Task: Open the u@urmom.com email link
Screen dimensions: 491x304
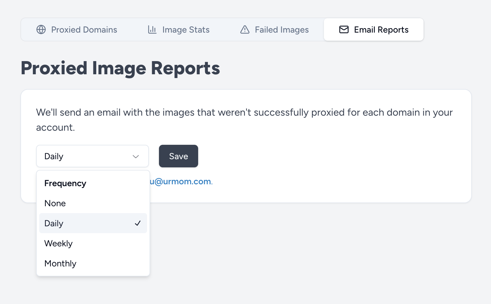Action: 181,181
